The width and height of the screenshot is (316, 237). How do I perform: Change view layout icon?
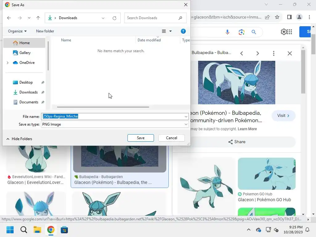pos(164,31)
